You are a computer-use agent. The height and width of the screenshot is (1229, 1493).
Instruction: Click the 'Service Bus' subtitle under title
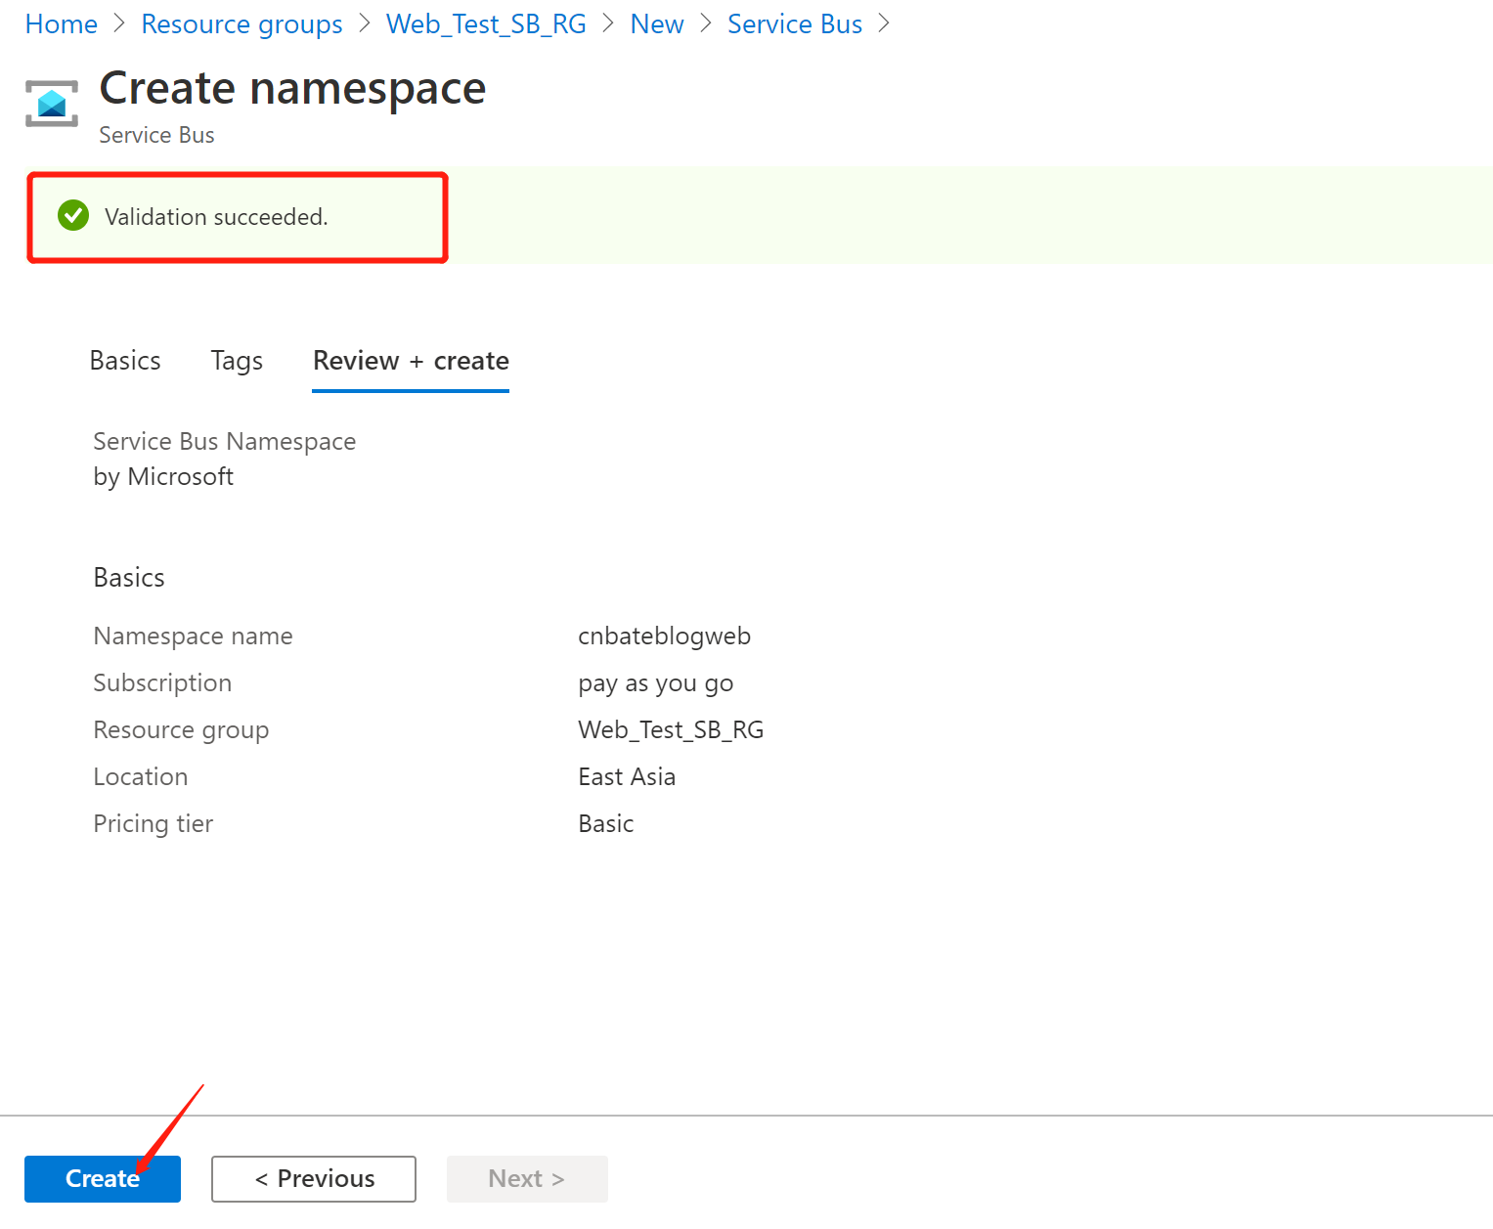tap(156, 135)
